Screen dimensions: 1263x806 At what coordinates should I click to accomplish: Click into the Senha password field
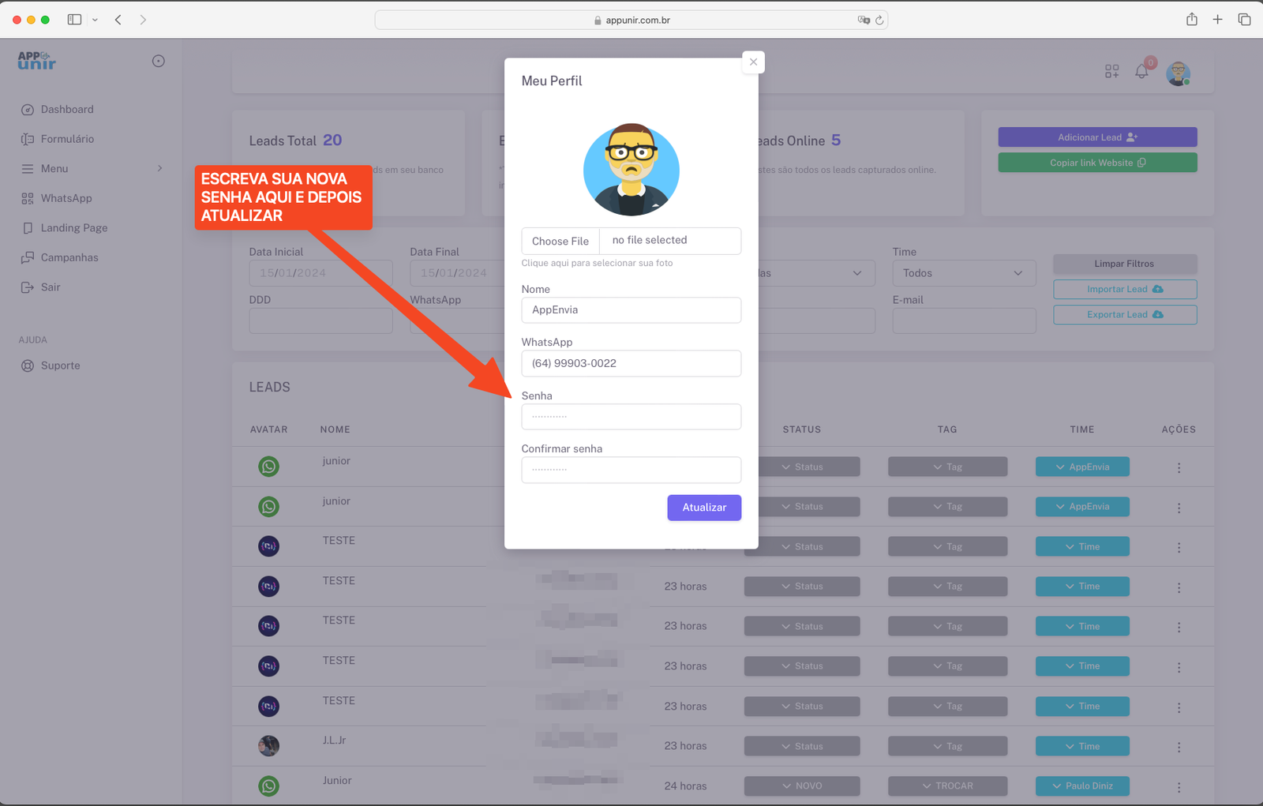631,417
